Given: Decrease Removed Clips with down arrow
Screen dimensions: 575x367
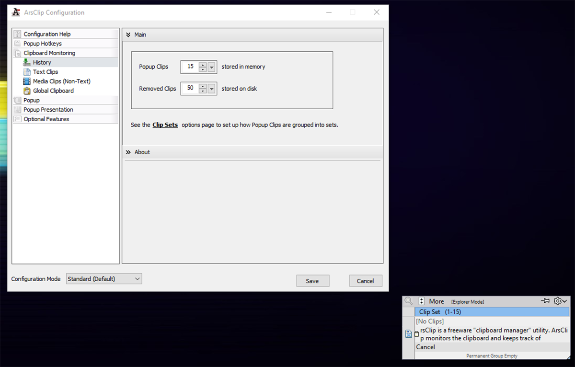Looking at the screenshot, I should [x=203, y=91].
